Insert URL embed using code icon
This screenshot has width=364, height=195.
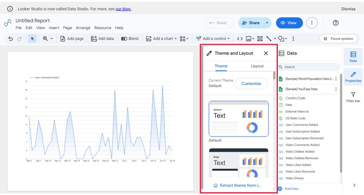(x=240, y=39)
